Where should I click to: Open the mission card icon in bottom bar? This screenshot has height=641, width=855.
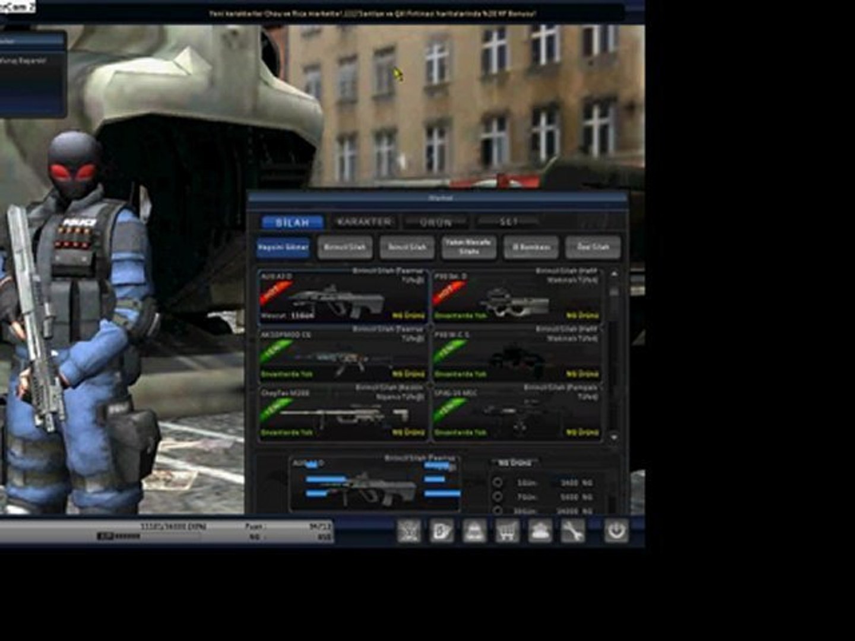point(442,531)
